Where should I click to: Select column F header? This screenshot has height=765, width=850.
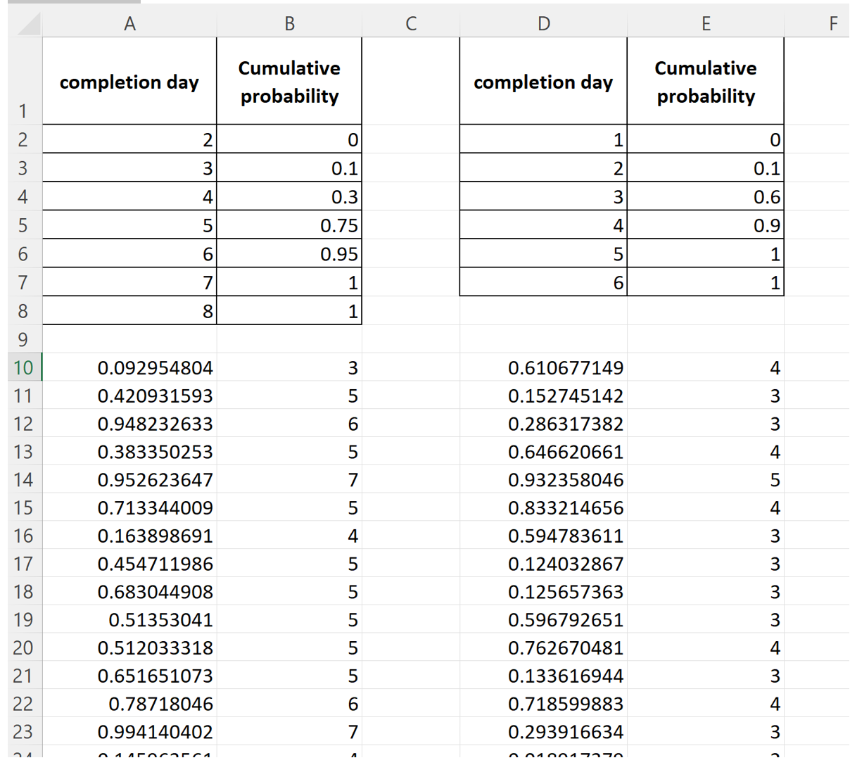click(x=833, y=24)
